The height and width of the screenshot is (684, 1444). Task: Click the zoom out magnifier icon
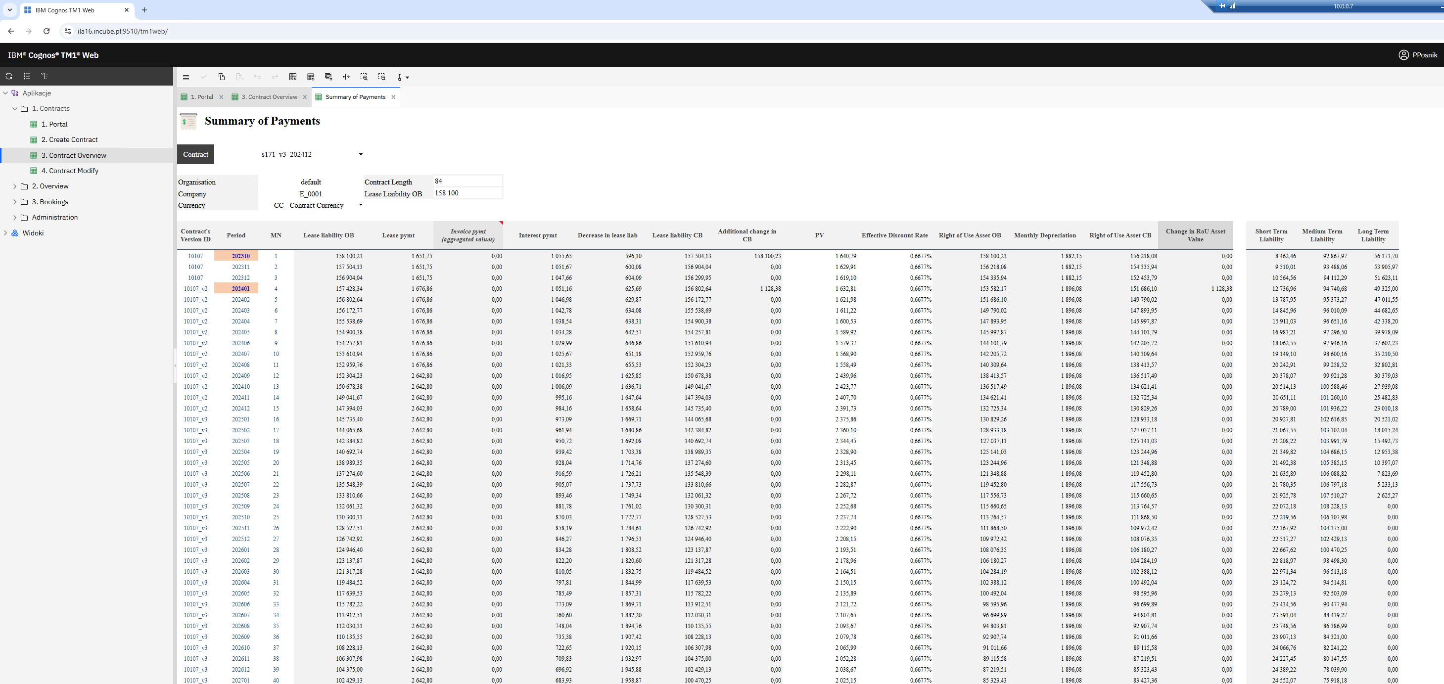(x=382, y=77)
